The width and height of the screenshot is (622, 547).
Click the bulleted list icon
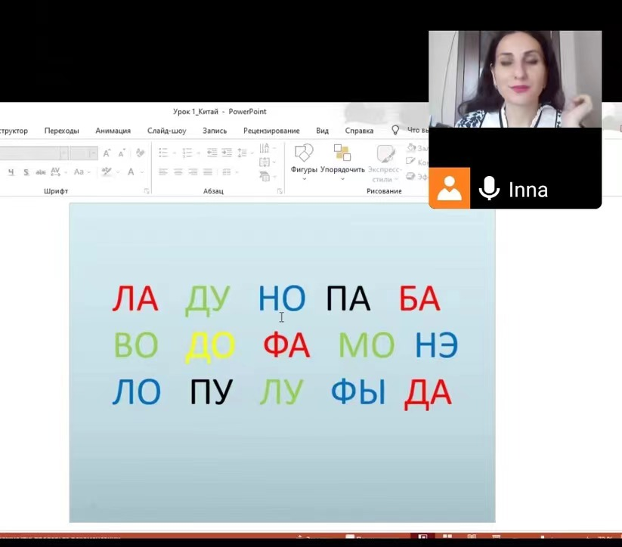tap(163, 153)
